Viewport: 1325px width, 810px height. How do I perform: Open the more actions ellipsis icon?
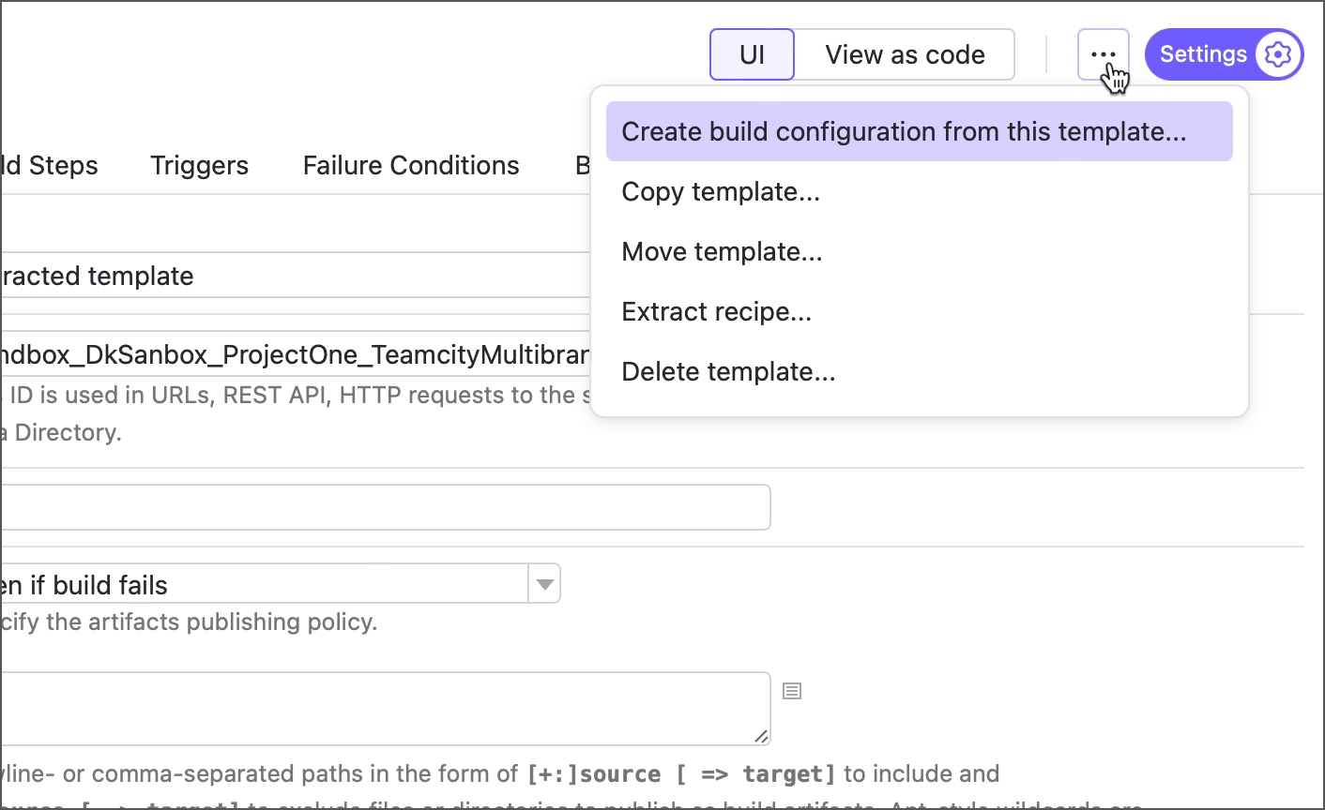click(1103, 53)
